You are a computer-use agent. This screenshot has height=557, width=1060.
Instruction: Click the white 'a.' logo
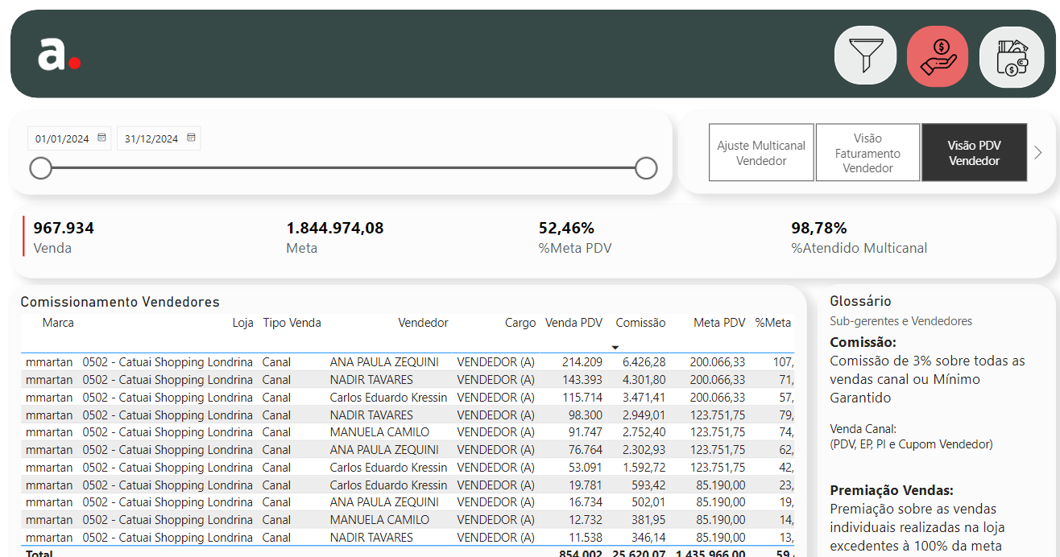tap(59, 54)
